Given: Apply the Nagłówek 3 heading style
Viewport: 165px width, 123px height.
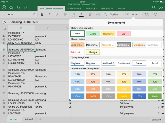Looking at the screenshot, I should [108, 63].
